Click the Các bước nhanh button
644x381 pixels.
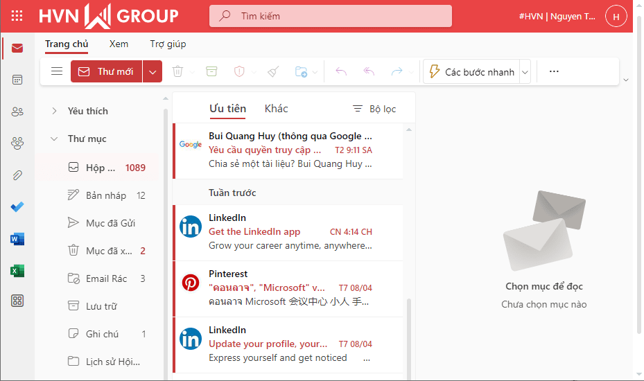tap(472, 72)
